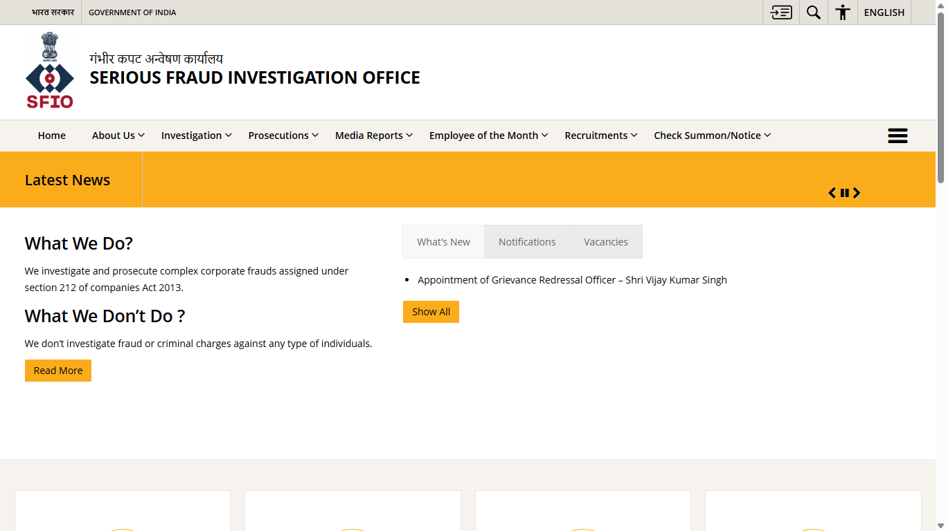946x531 pixels.
Task: Open Appointment of Grievance Redressal Officer link
Action: pyautogui.click(x=572, y=280)
